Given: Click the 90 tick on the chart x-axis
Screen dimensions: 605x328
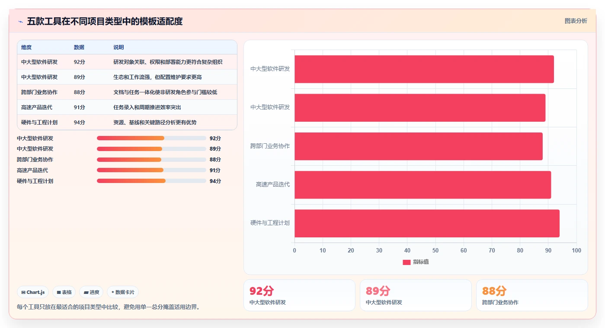Looking at the screenshot, I should tap(548, 251).
